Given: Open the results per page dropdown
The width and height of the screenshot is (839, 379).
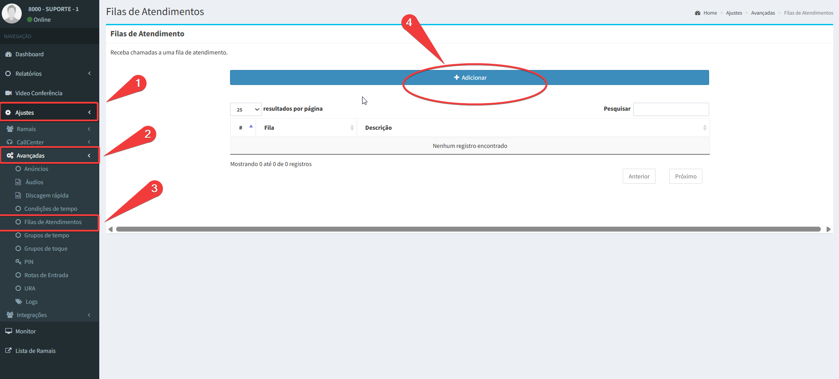Looking at the screenshot, I should point(246,109).
